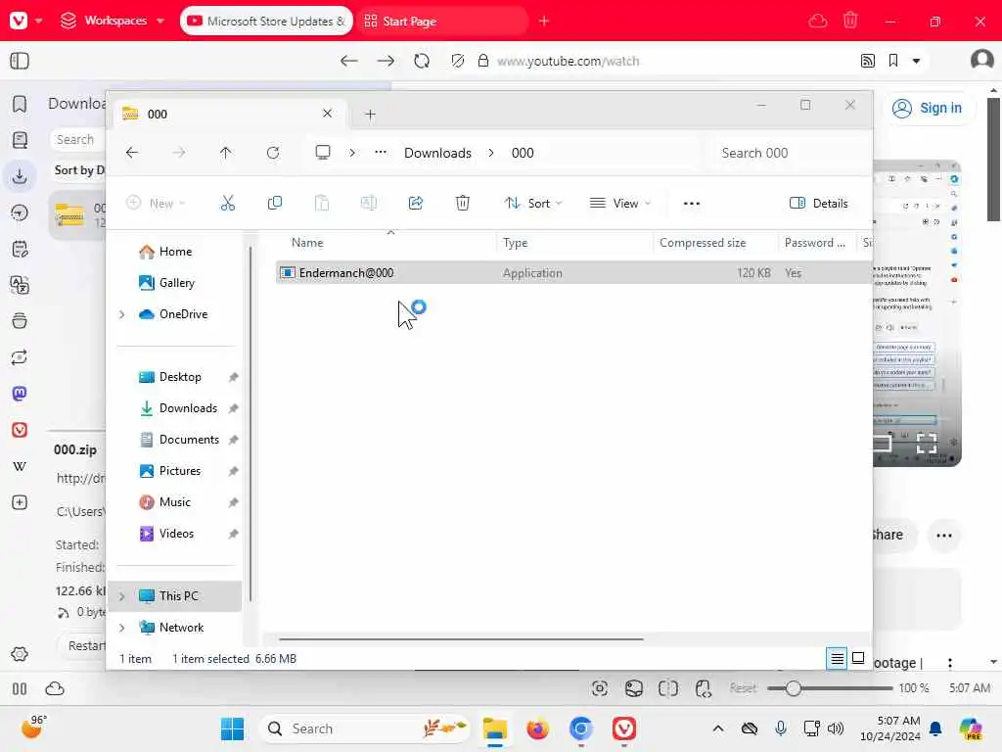
Task: Expand the Network tree node
Action: [x=122, y=628]
